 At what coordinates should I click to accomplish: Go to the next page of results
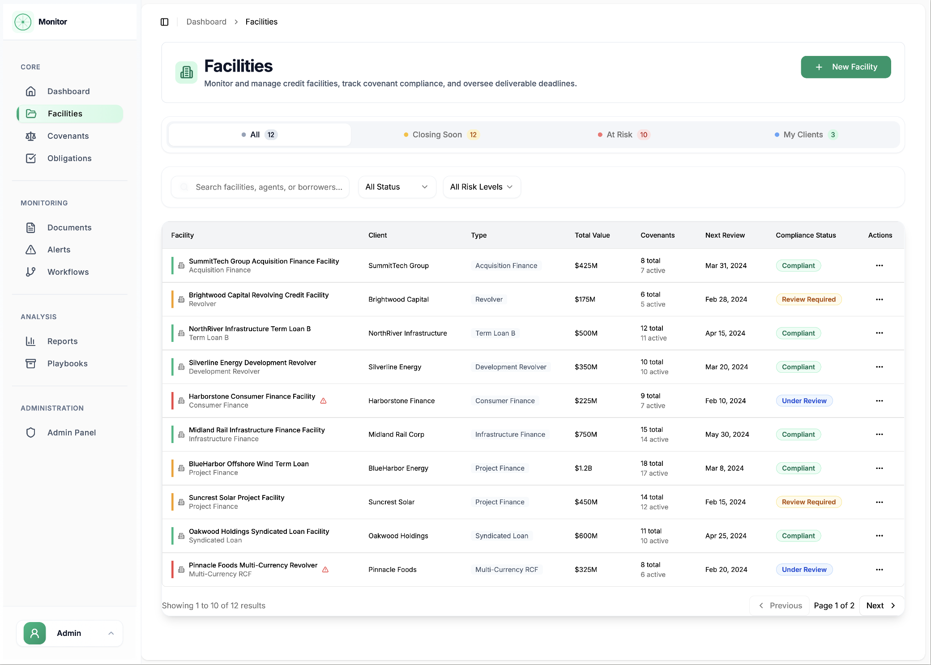880,605
